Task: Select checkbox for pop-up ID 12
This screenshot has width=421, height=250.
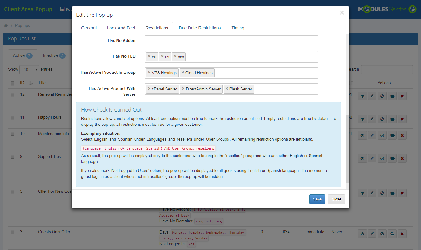Action: click(x=12, y=94)
